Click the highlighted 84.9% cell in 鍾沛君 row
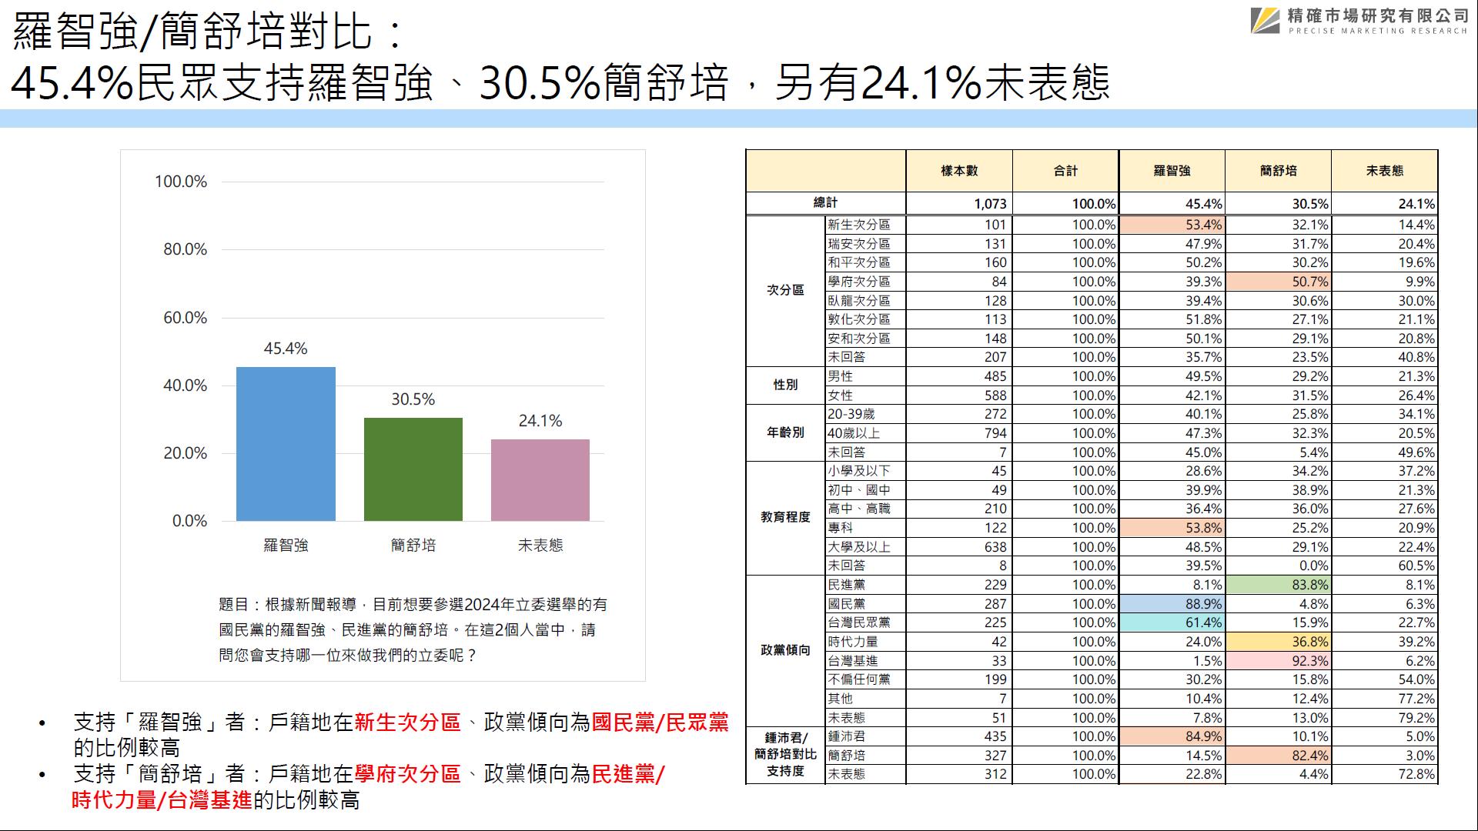 point(1172,736)
